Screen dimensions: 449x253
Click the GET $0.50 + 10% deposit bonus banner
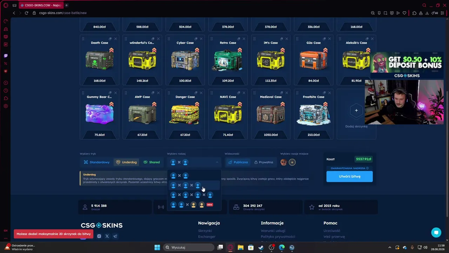407,65
